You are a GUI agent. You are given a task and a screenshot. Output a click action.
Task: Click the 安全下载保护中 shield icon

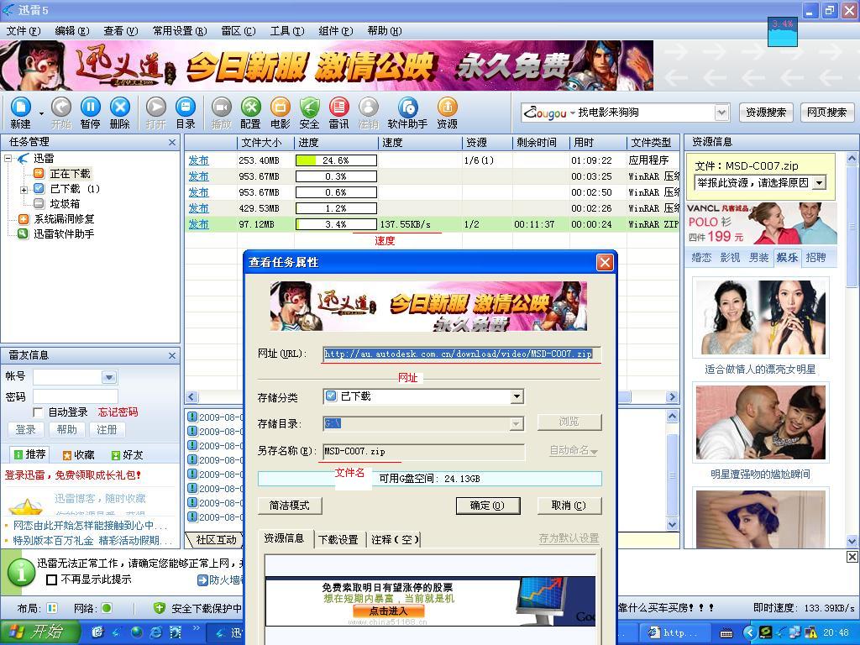pyautogui.click(x=159, y=608)
